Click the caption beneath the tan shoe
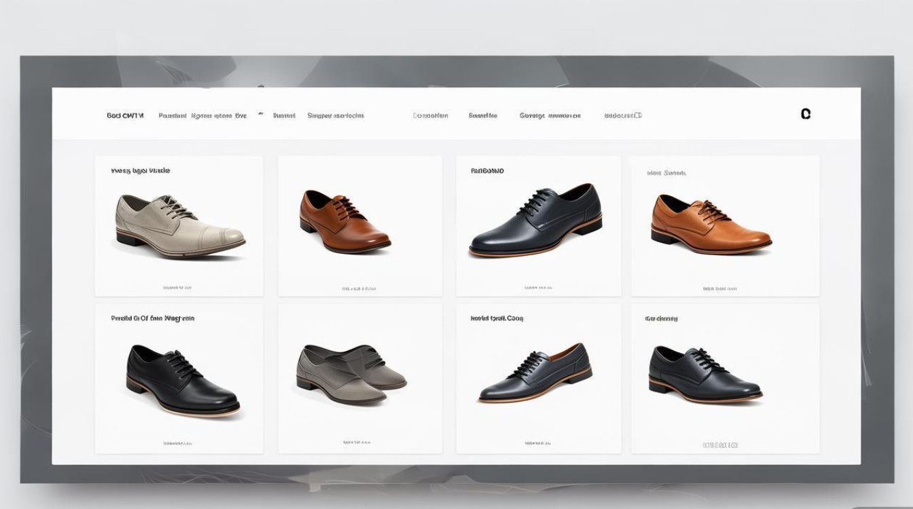Screen dimensions: 913x509 pyautogui.click(x=720, y=288)
